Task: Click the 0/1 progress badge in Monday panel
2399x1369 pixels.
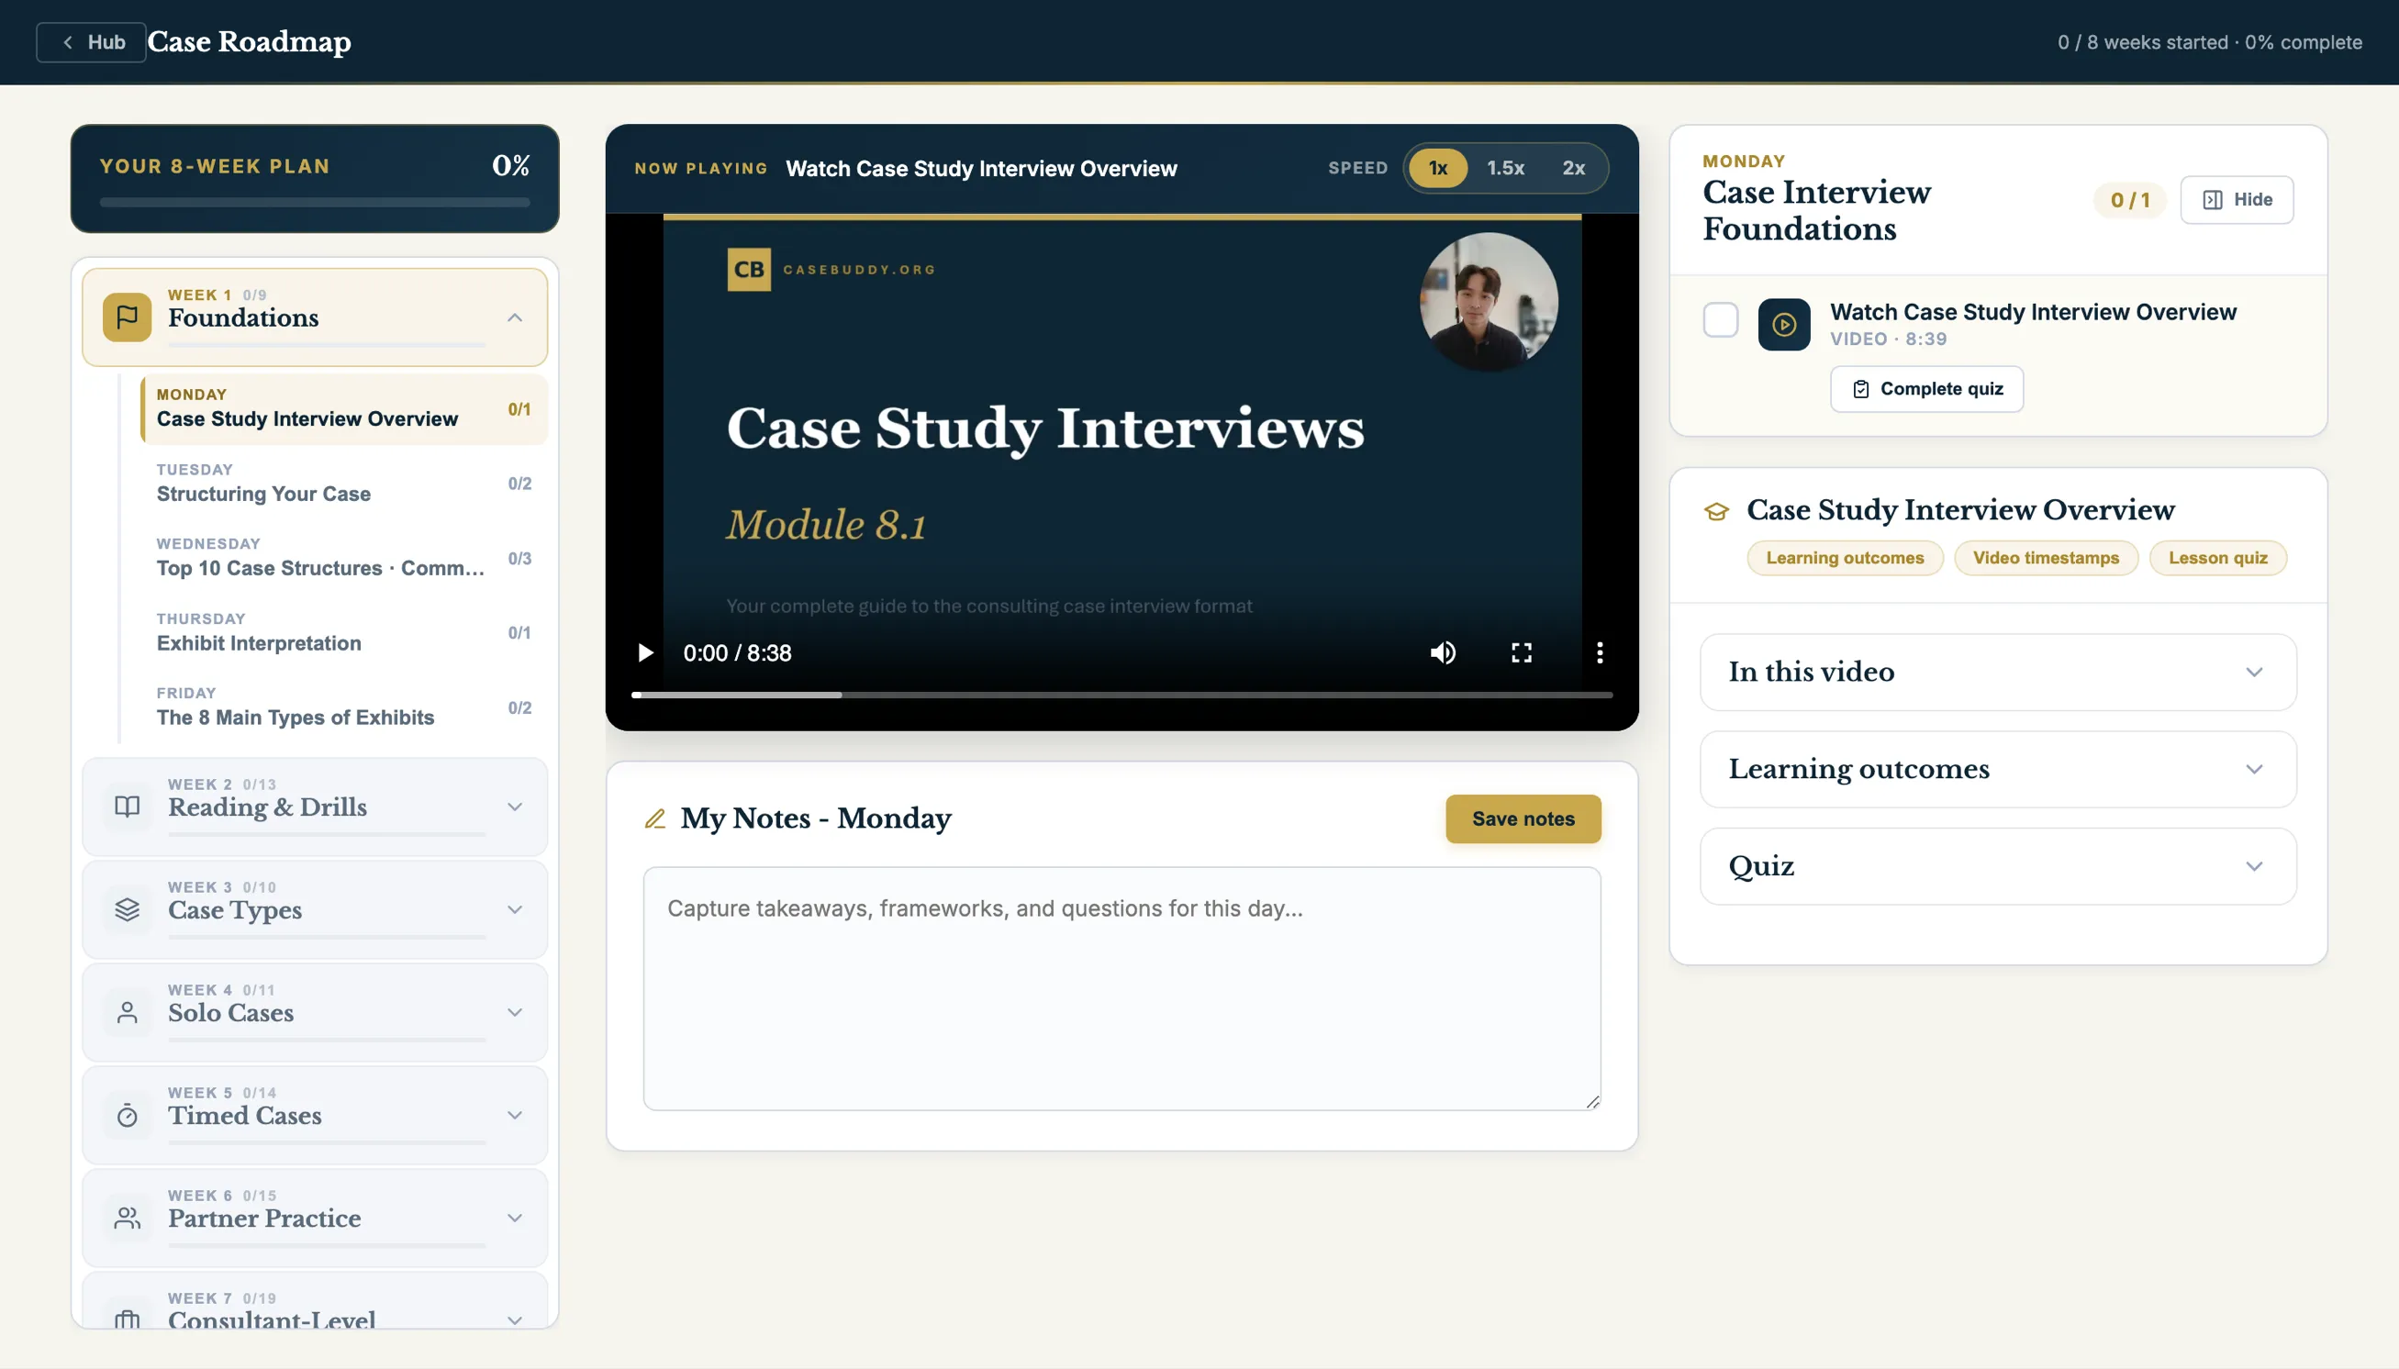Action: 2129,200
